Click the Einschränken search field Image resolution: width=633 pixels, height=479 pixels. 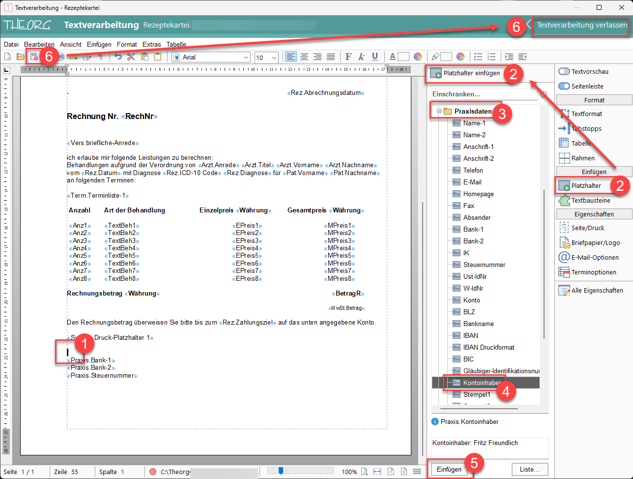(484, 94)
